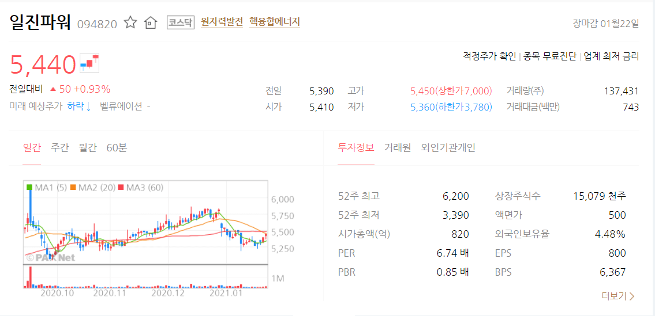Click the stock code 094820
655x316 pixels.
click(x=97, y=24)
